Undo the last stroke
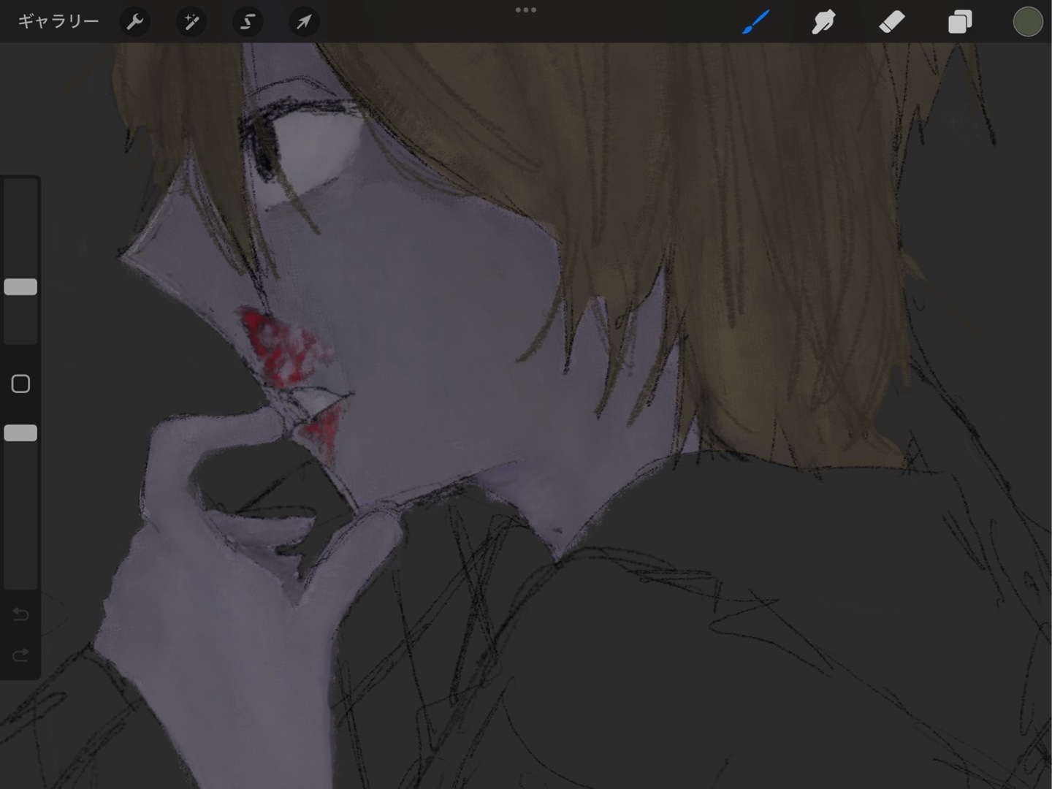 point(20,614)
